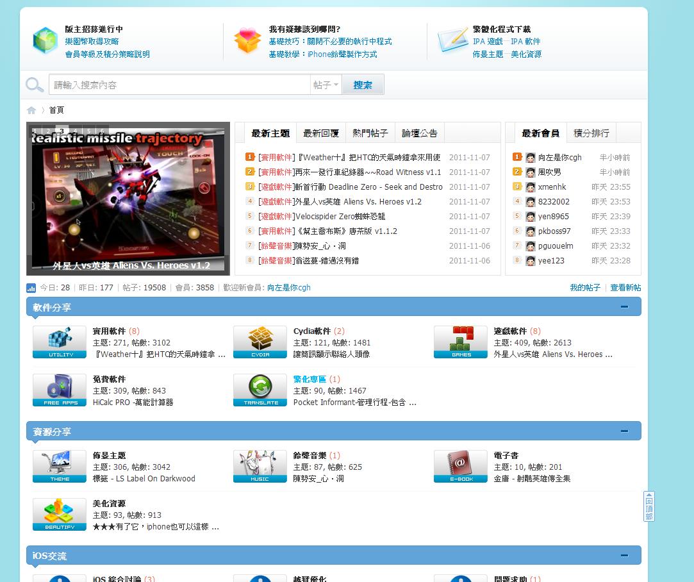Viewport: 694px width, 582px height.
Task: Collapse the 軟件分享 section
Action: (625, 307)
